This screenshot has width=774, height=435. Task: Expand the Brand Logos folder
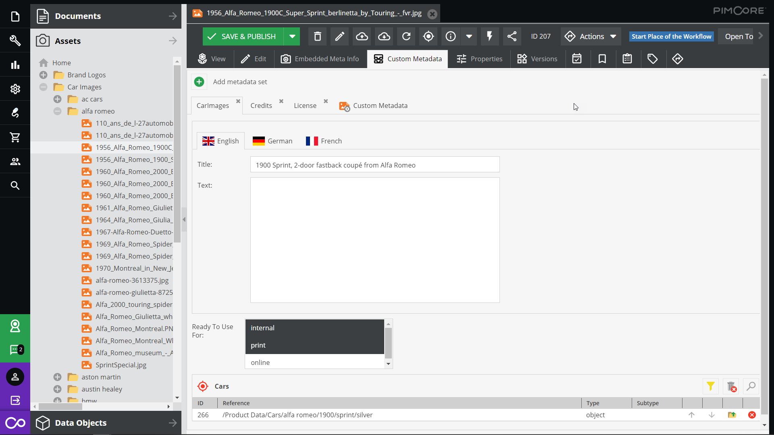coord(44,75)
